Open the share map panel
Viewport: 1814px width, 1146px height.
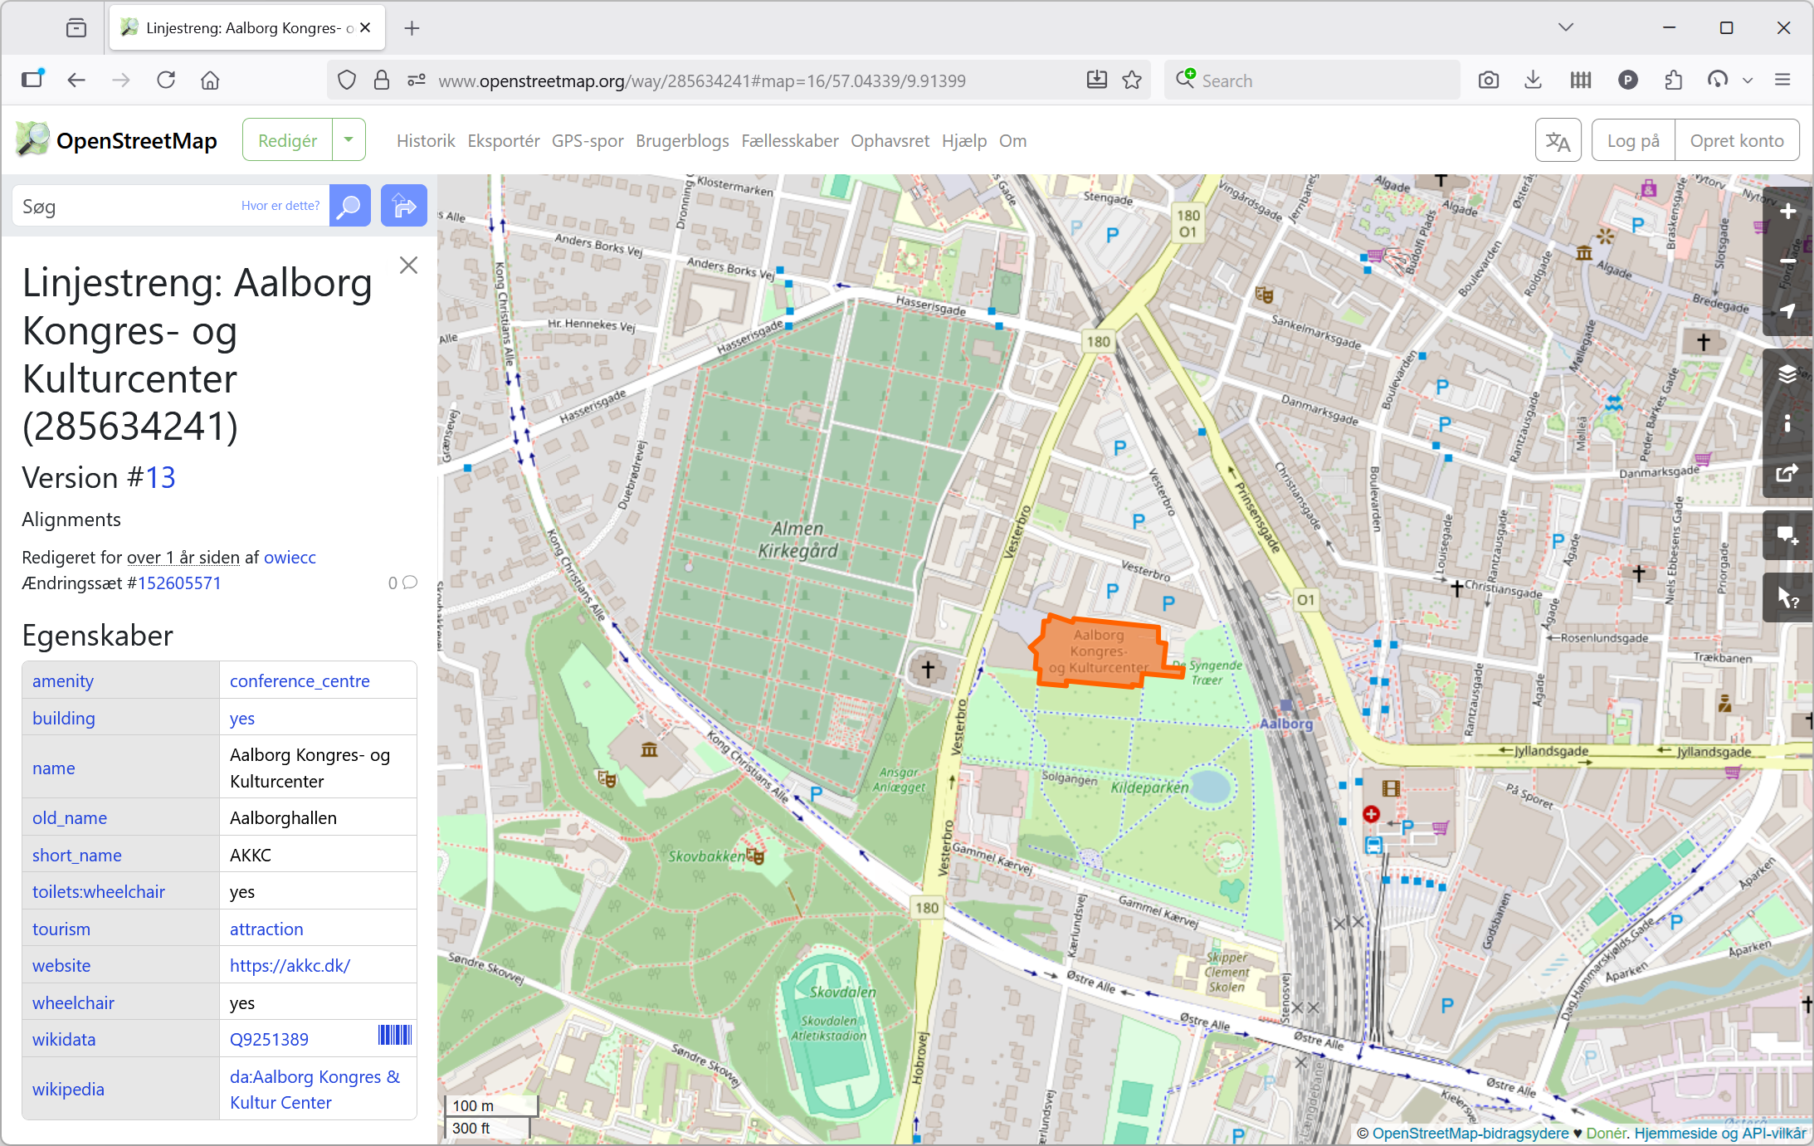pyautogui.click(x=1787, y=473)
